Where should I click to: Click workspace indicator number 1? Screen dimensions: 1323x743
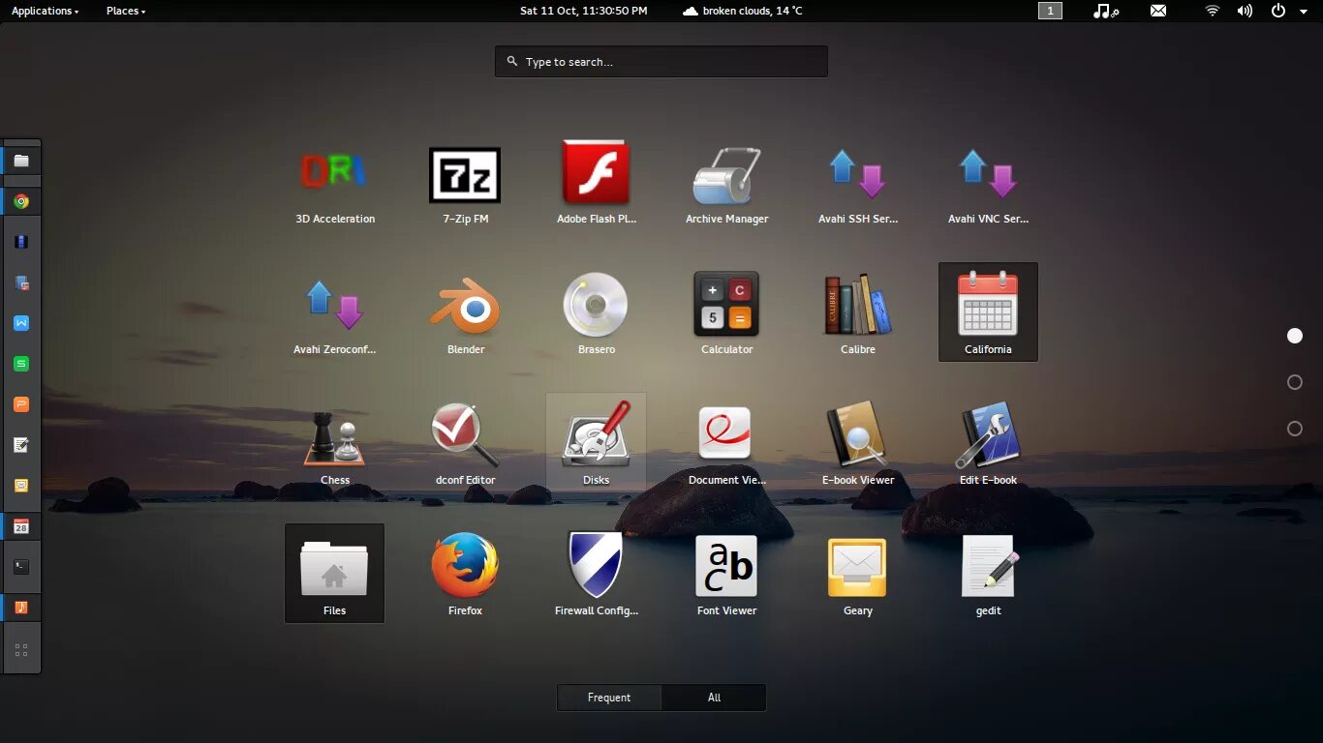1050,11
